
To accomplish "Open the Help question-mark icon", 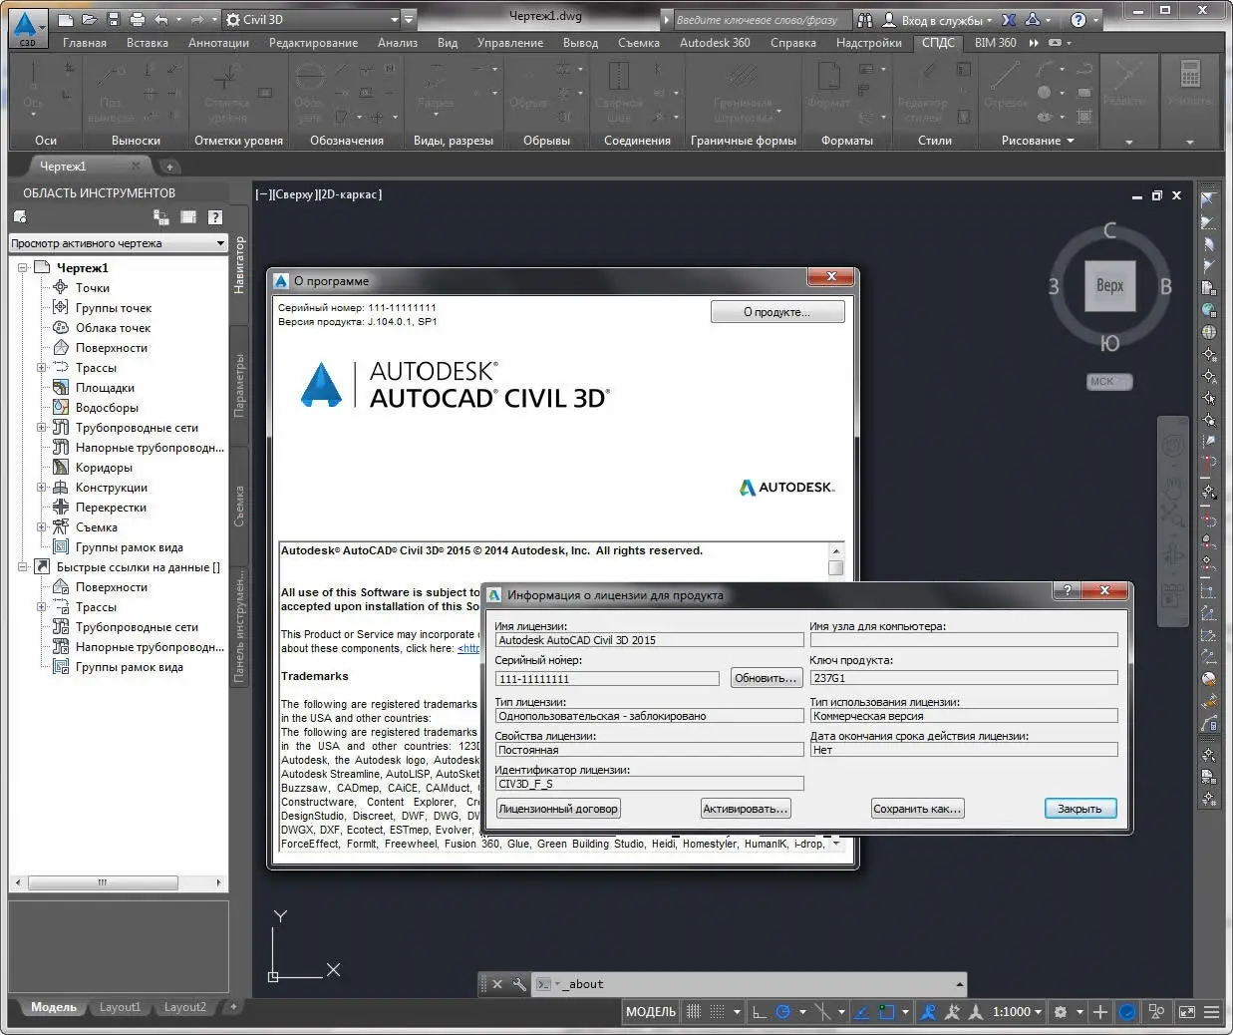I will click(x=1079, y=20).
